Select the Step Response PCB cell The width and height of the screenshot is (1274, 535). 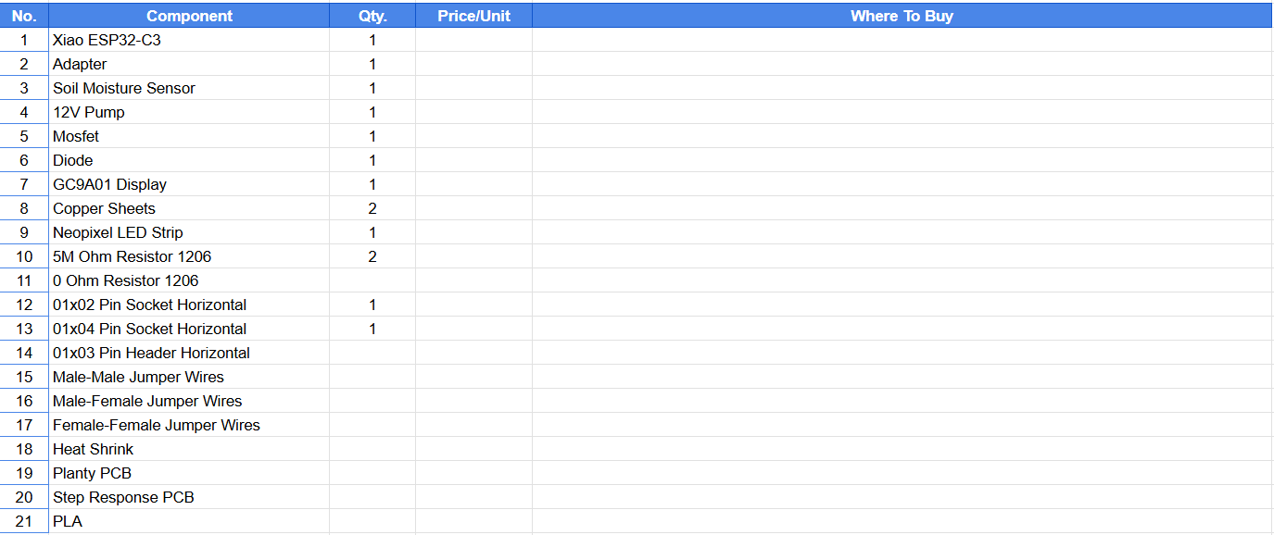[189, 497]
